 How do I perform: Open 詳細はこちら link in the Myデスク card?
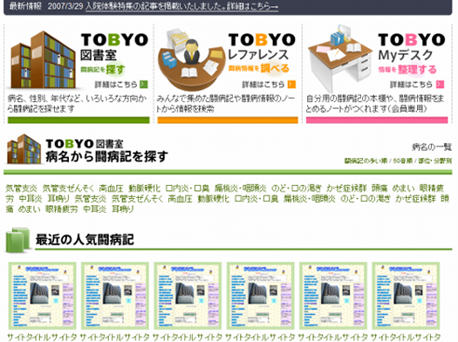[x=411, y=85]
